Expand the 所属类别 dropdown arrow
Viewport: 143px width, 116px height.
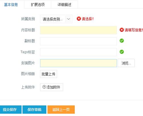[x=69, y=19]
